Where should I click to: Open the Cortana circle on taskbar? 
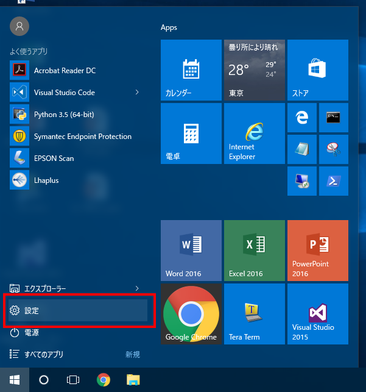[x=44, y=380]
